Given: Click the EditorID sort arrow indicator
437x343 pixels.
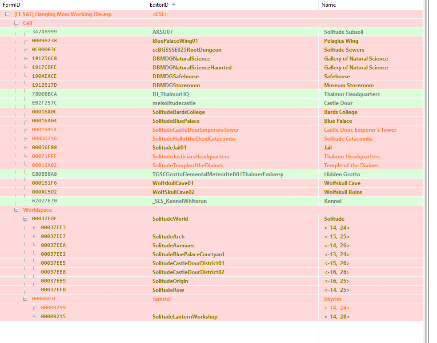Looking at the screenshot, I should click(174, 4).
